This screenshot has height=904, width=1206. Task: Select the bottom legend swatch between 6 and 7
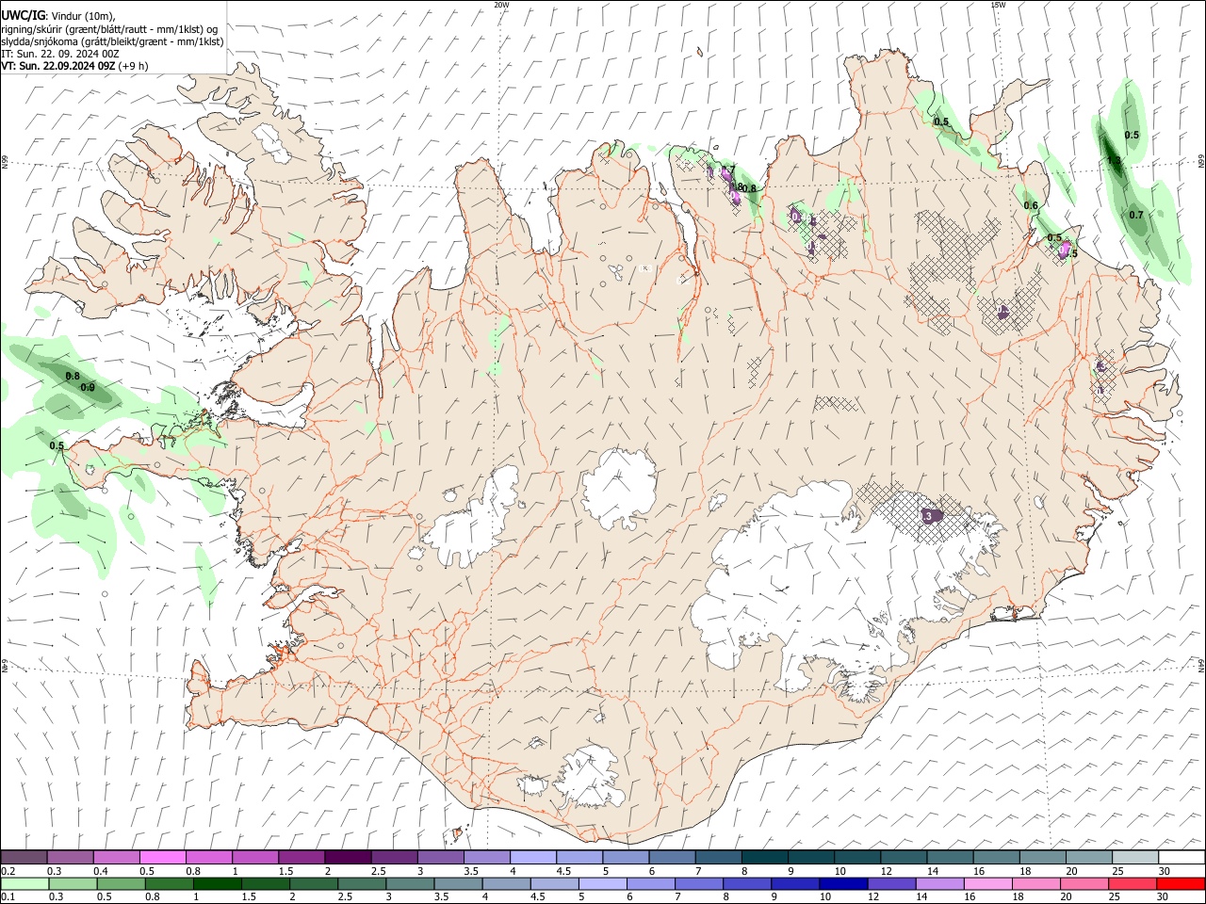(651, 883)
